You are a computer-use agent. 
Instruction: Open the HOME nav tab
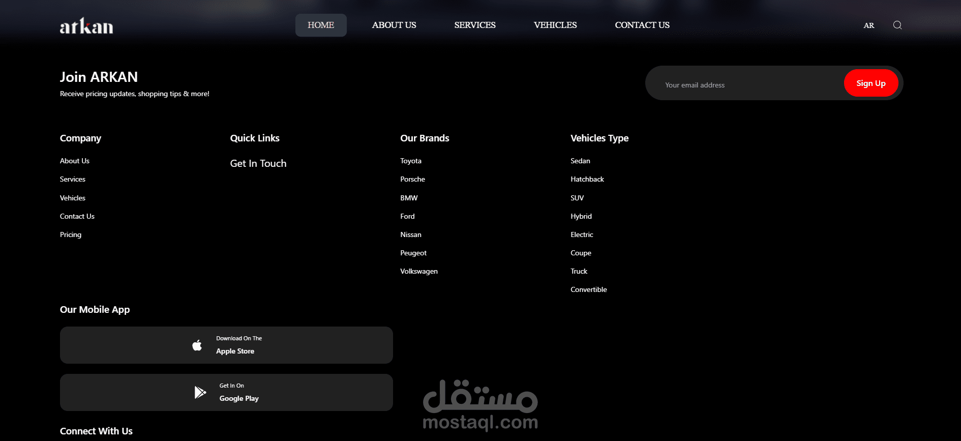tap(321, 25)
